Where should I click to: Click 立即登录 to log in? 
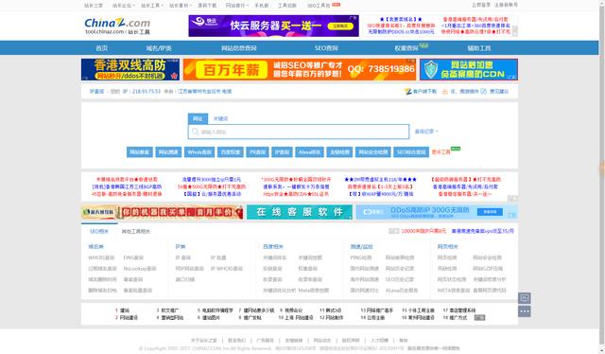tap(481, 5)
